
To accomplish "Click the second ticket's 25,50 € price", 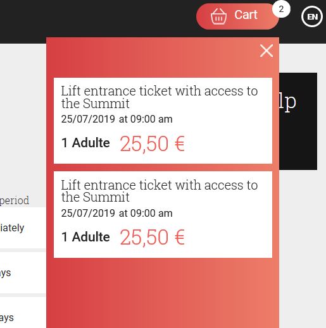I will click(153, 238).
